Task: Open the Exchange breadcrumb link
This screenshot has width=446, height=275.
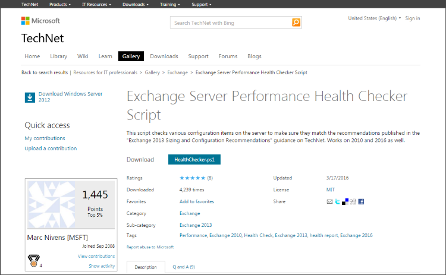Action: pyautogui.click(x=177, y=72)
